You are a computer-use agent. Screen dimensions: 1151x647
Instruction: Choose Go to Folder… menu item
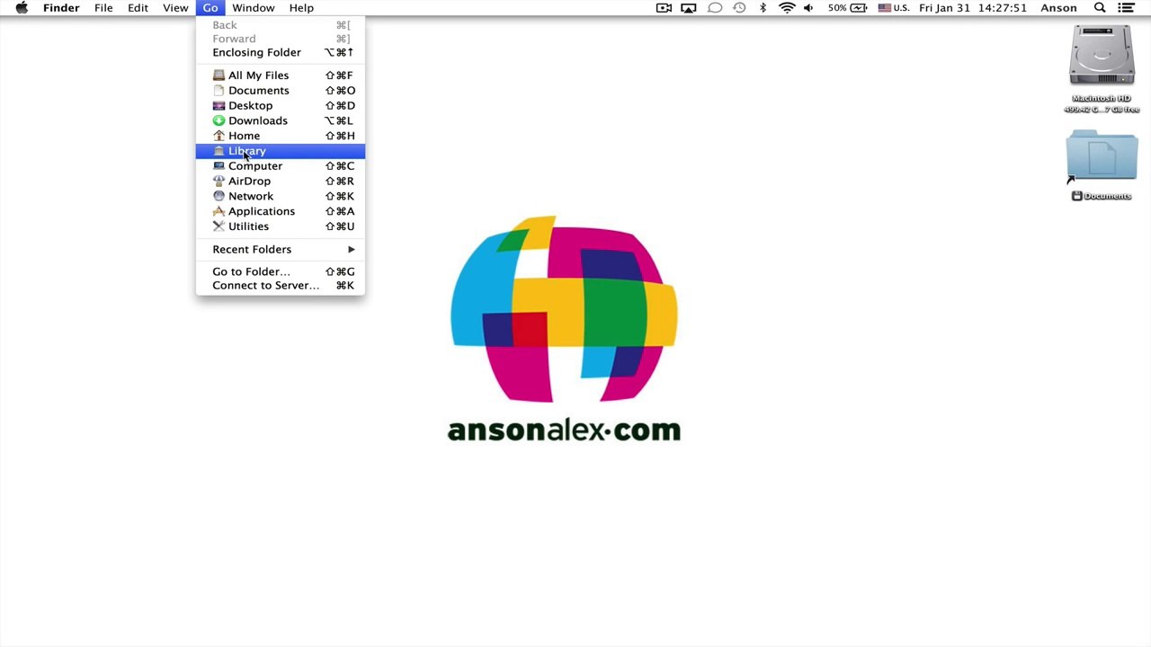click(x=281, y=271)
